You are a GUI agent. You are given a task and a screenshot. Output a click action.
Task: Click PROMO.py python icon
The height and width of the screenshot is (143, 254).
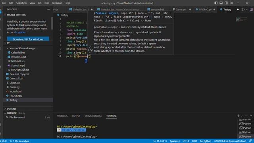pos(7,96)
